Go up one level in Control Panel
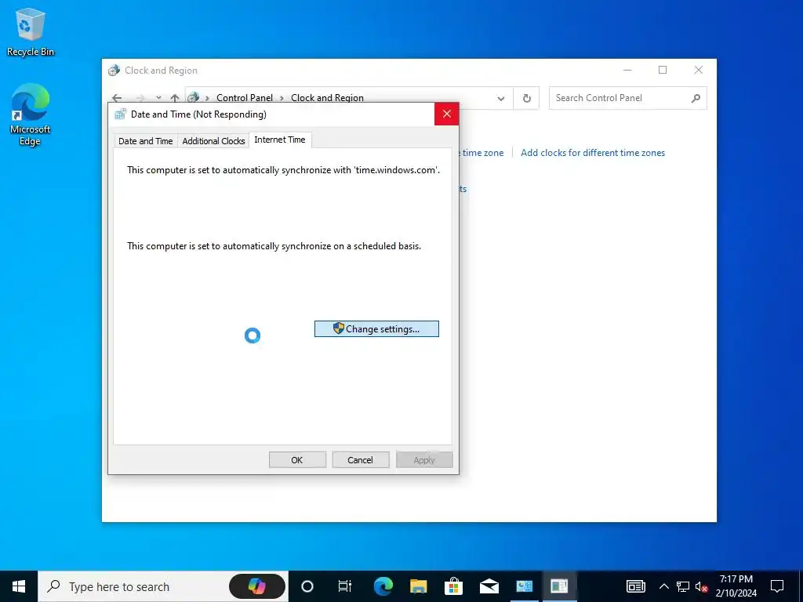The image size is (803, 602). (175, 98)
